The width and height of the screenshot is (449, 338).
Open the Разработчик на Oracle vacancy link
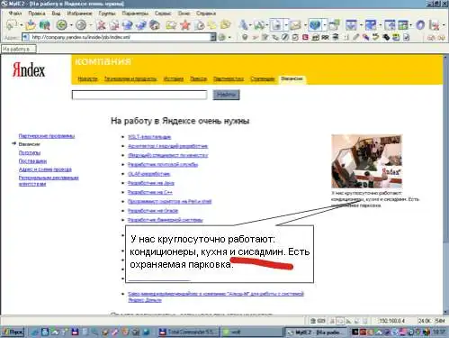(153, 211)
